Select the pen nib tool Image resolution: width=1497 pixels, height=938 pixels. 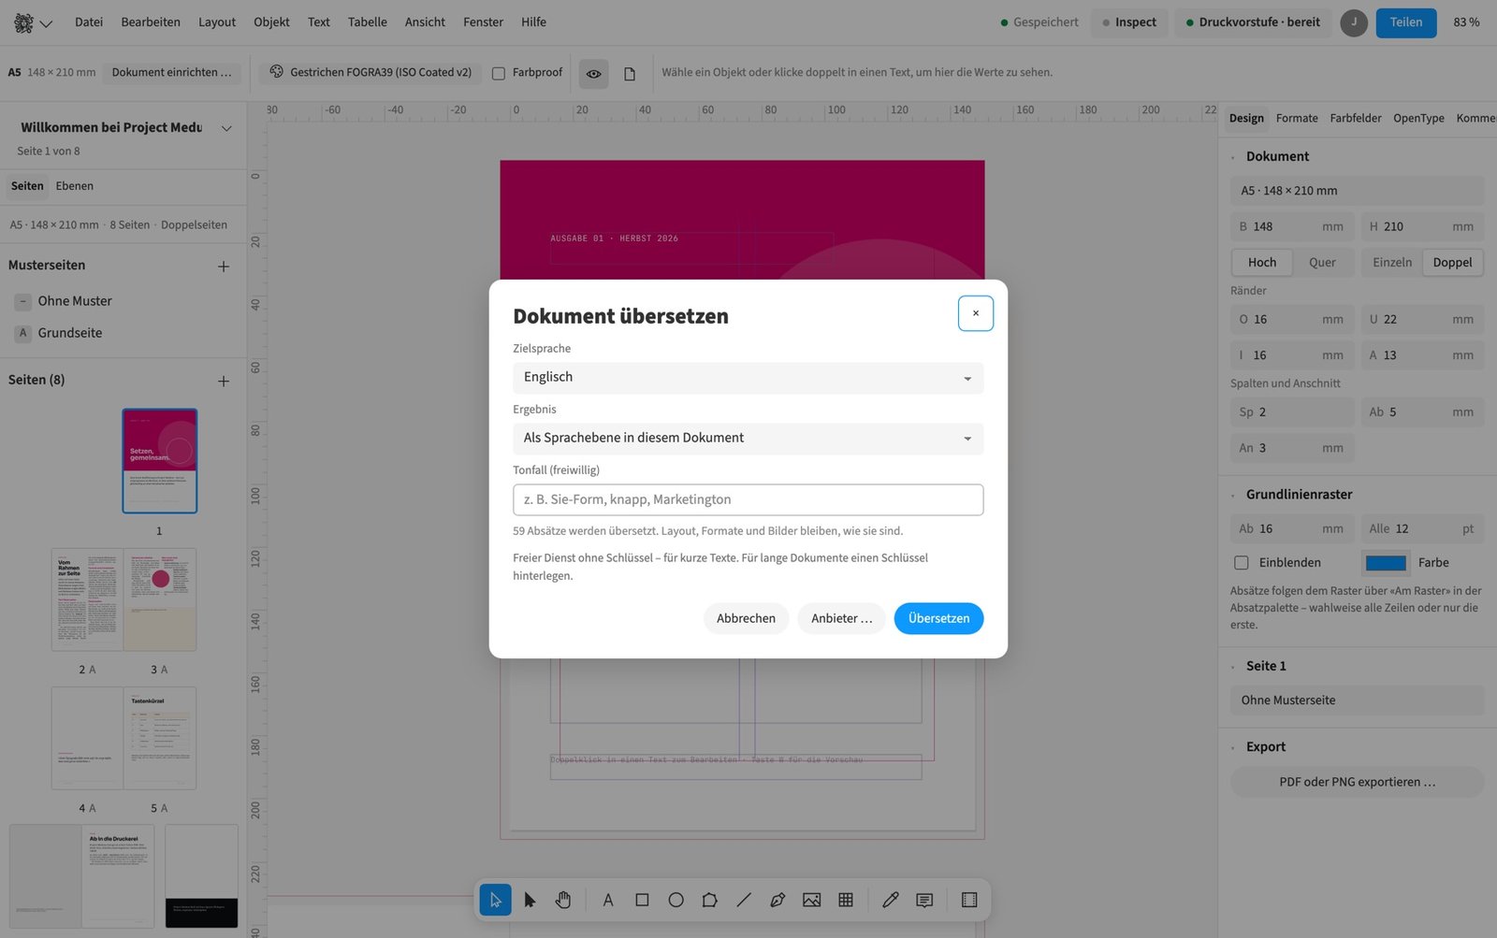778,900
